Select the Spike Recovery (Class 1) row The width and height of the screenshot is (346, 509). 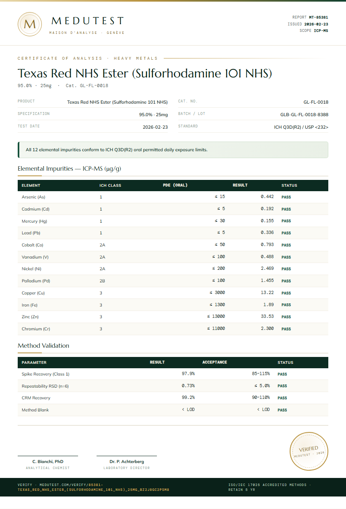173,374
